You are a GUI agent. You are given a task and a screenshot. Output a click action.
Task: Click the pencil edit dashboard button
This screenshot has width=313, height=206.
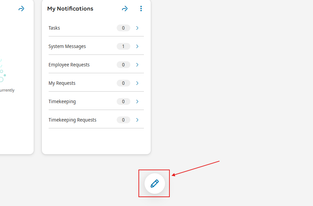point(154,184)
